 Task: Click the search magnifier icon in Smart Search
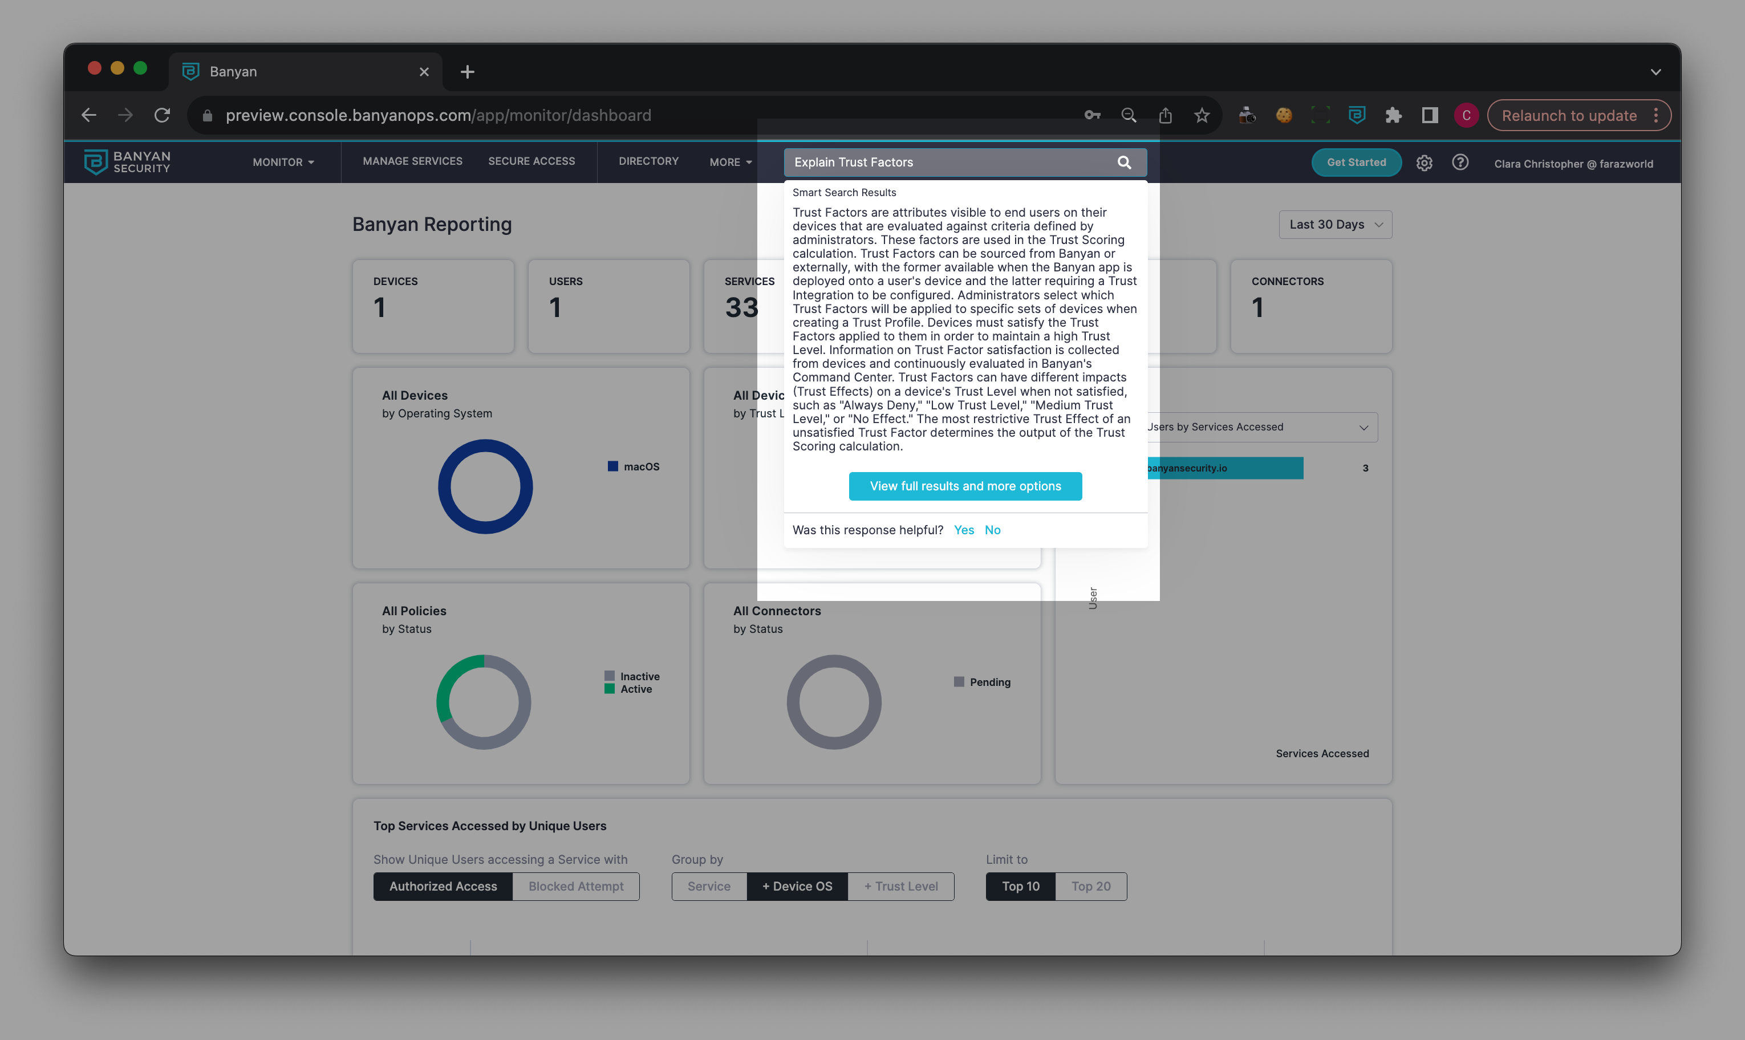[x=1124, y=162]
